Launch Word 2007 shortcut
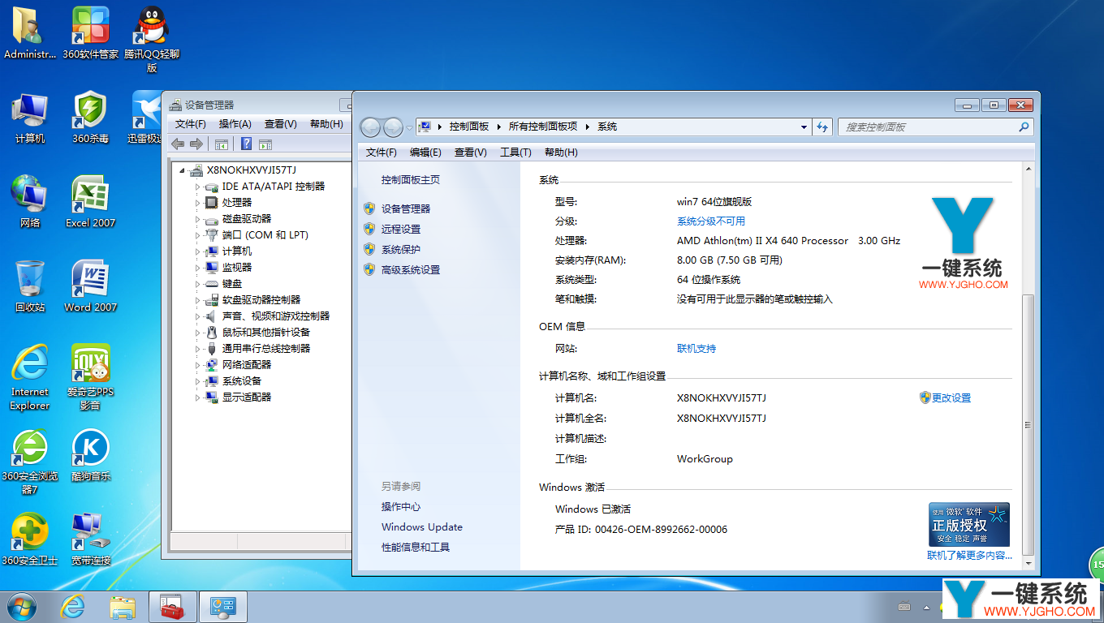This screenshot has width=1104, height=623. (x=90, y=286)
